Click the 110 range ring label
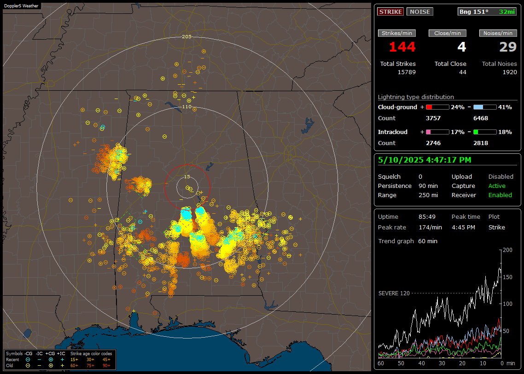 pos(187,106)
